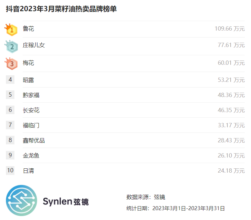Select brand name 金龙鱼
The image size is (251, 220).
(31, 156)
